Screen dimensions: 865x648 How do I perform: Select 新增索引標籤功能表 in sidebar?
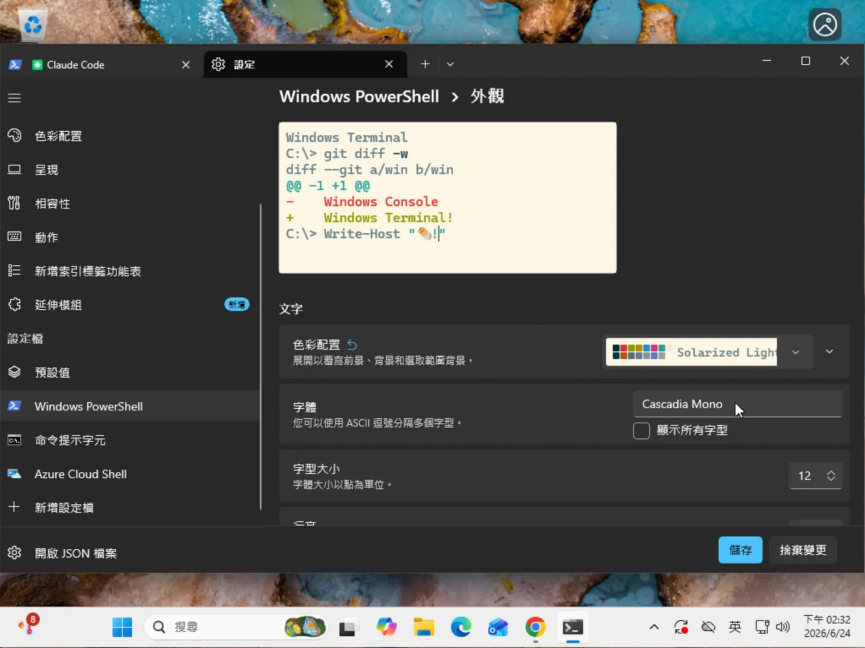(130, 271)
